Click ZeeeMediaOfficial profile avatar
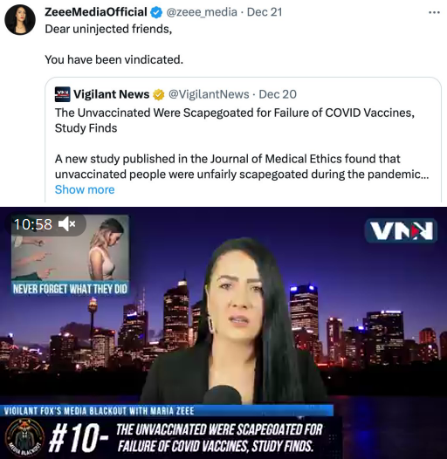The width and height of the screenshot is (447, 459). click(20, 19)
